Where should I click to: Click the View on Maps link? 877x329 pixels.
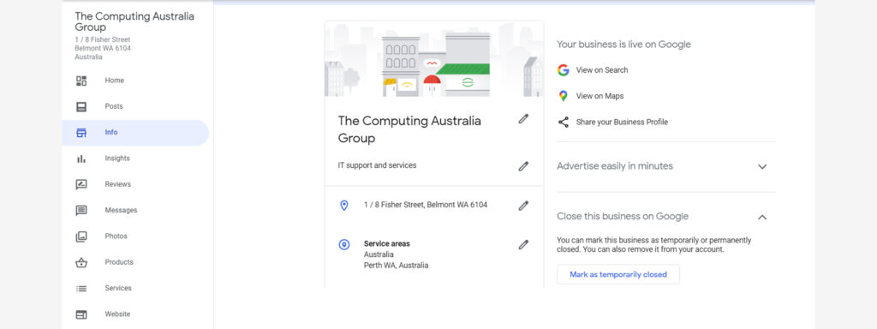pos(600,96)
